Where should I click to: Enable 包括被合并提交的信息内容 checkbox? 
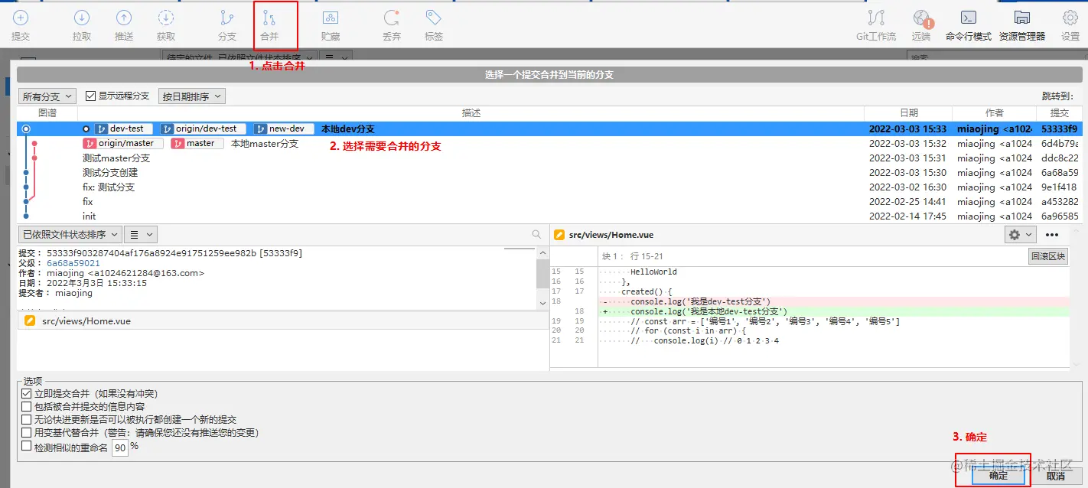click(27, 406)
